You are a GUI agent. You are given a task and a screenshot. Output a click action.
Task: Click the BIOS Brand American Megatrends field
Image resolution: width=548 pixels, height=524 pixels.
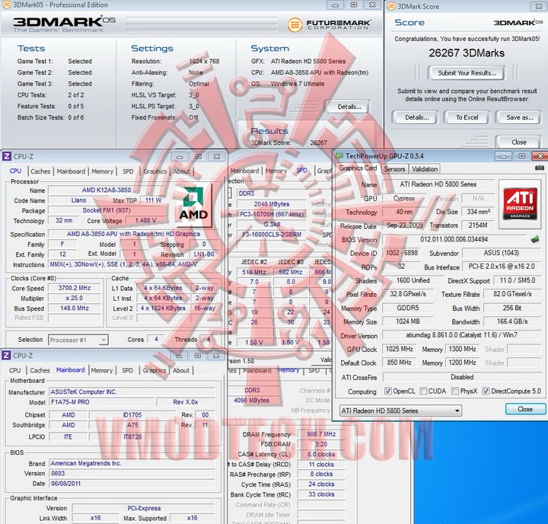[132, 463]
